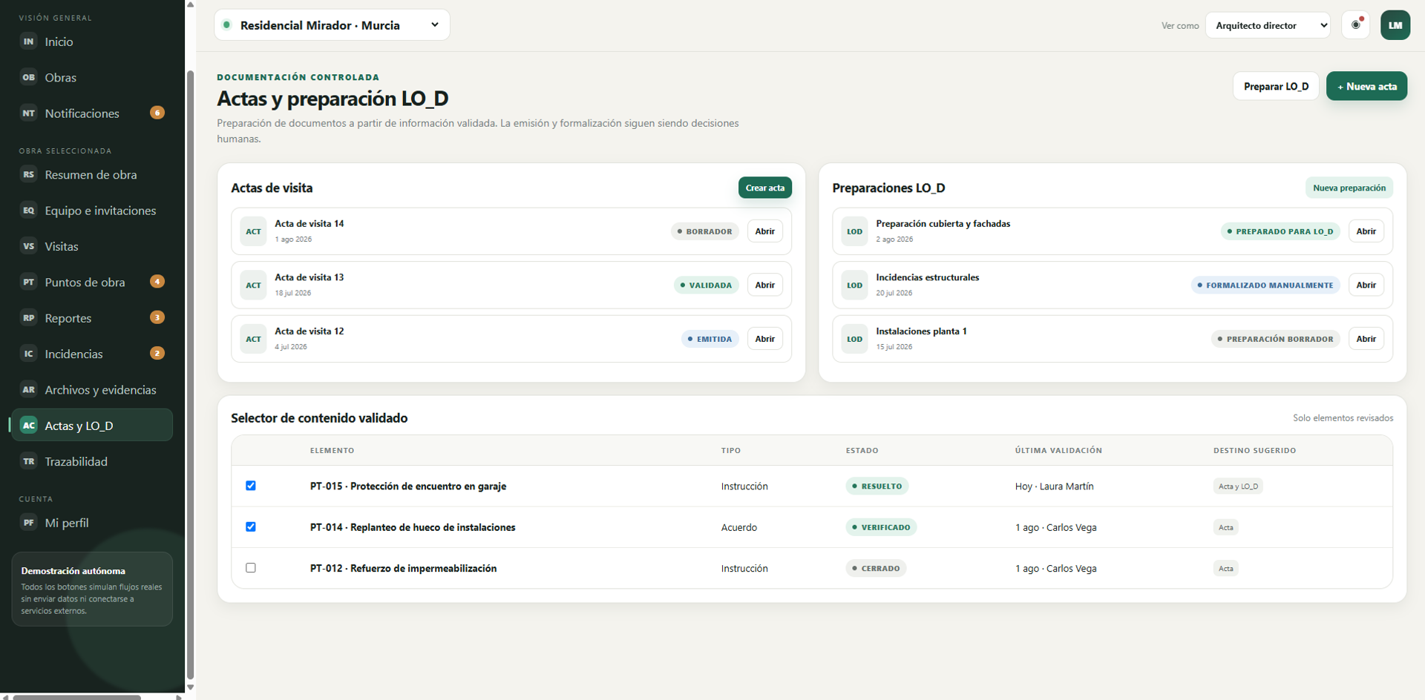Viewport: 1425px width, 700px height.
Task: Click the PF icon beside Mi perfil
Action: pos(28,523)
